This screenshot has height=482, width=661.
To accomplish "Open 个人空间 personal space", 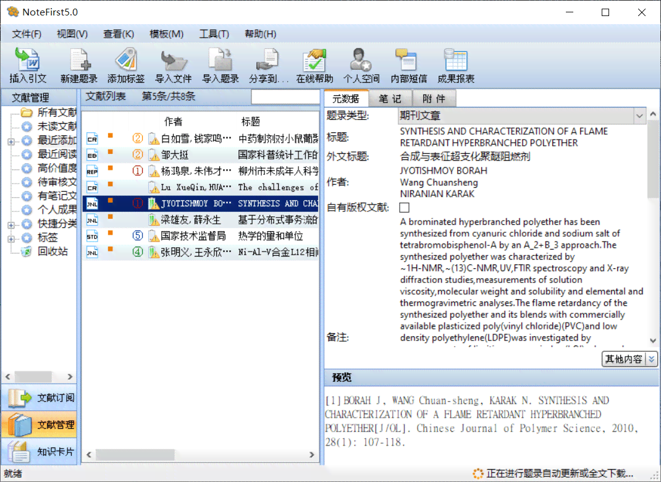I will pyautogui.click(x=361, y=66).
